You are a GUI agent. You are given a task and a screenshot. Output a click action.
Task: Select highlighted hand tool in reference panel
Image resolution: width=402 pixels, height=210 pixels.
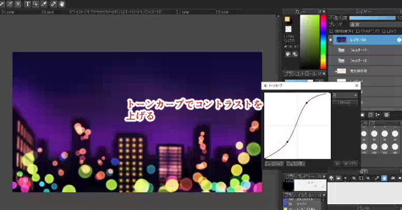coord(384,178)
